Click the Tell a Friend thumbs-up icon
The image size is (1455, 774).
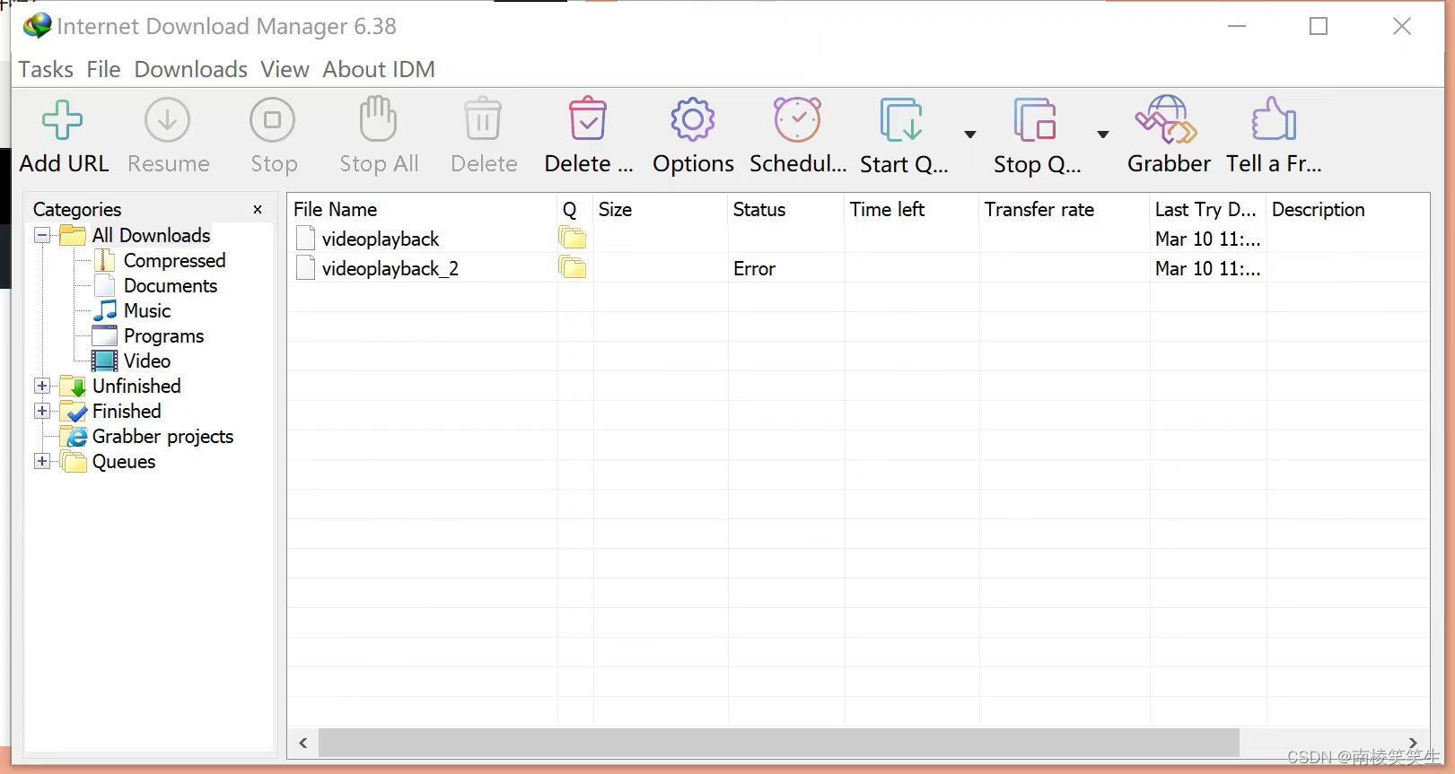[1274, 119]
